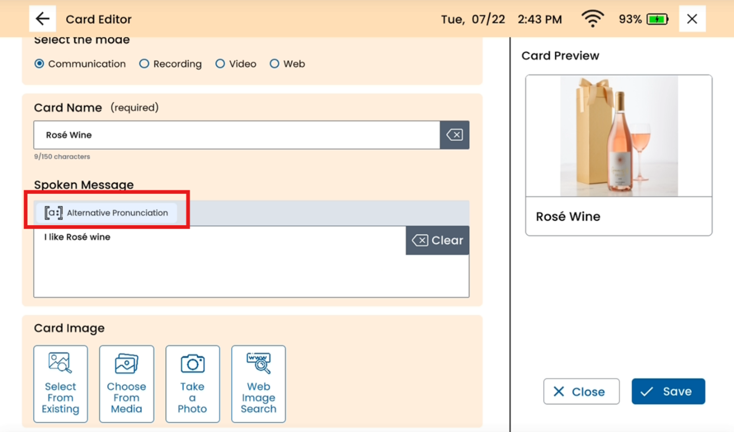Image resolution: width=734 pixels, height=432 pixels.
Task: Select the Web mode radio button
Action: [x=275, y=64]
